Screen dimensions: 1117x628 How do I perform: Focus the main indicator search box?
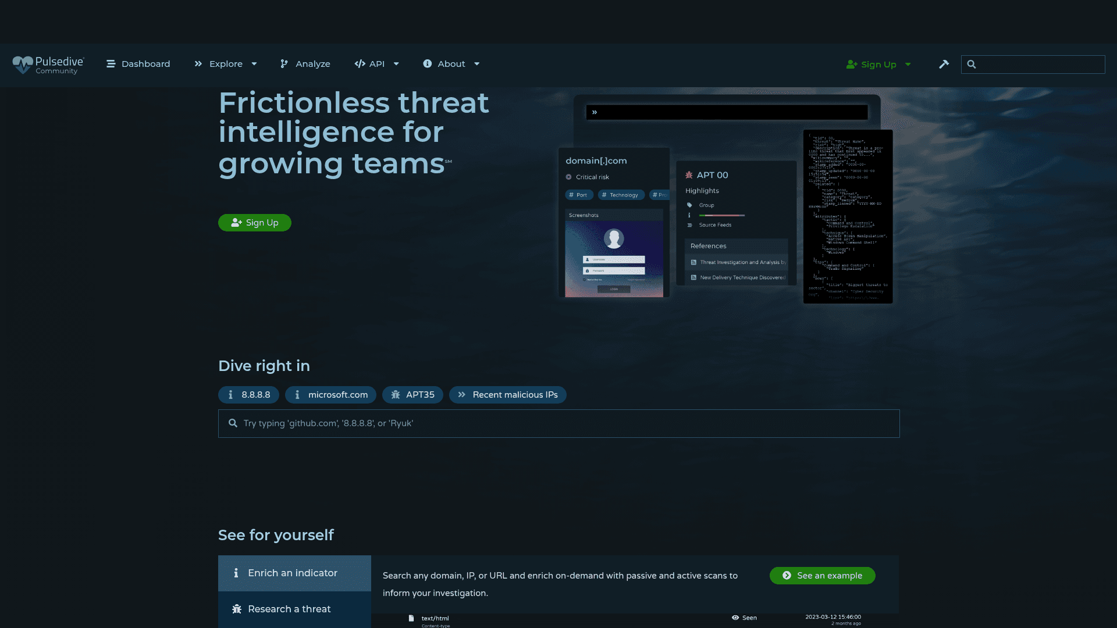click(558, 423)
